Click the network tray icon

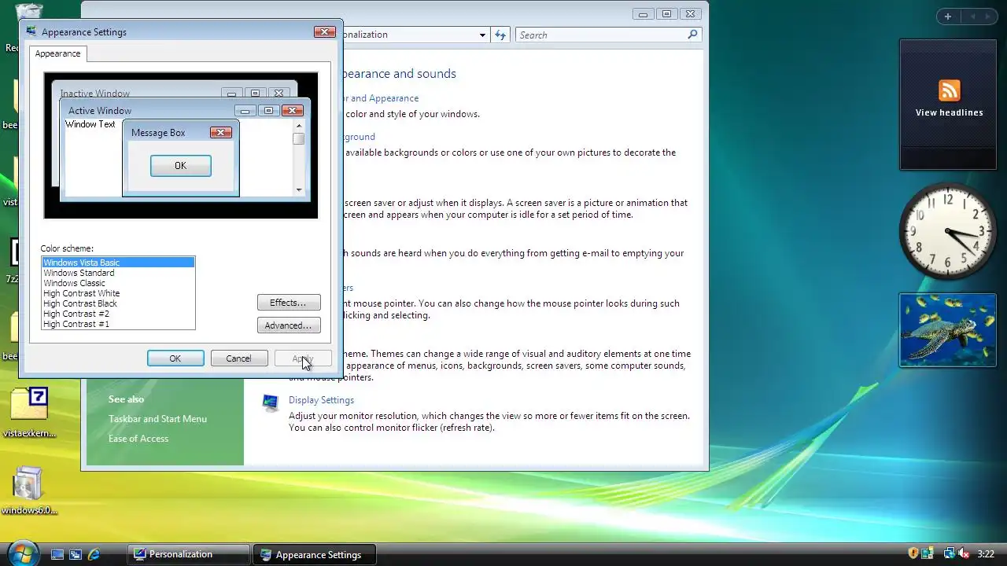(950, 553)
